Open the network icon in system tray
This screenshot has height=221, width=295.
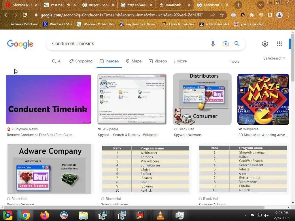tap(260, 215)
